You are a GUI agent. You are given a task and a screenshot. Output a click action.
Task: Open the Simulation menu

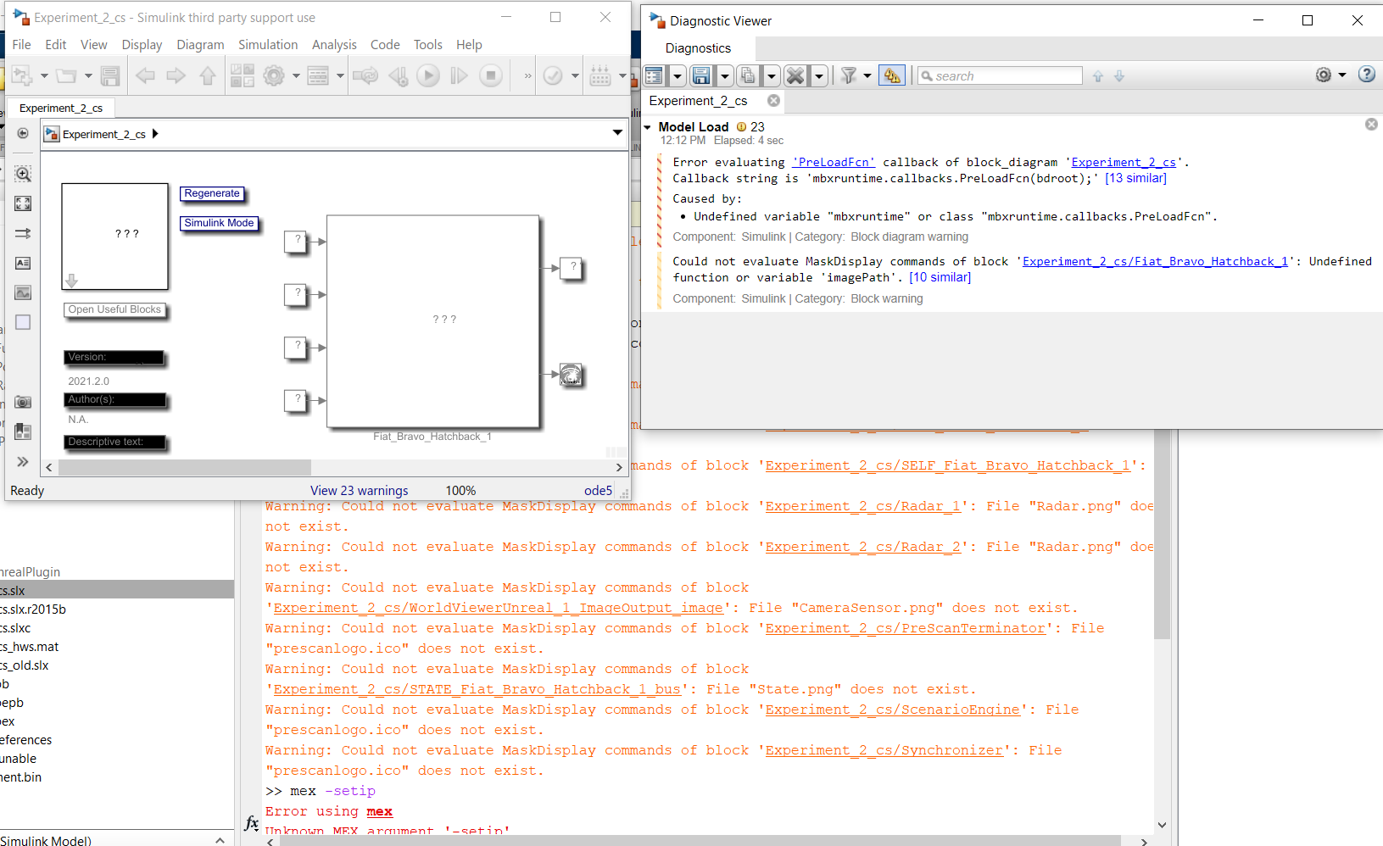coord(267,45)
